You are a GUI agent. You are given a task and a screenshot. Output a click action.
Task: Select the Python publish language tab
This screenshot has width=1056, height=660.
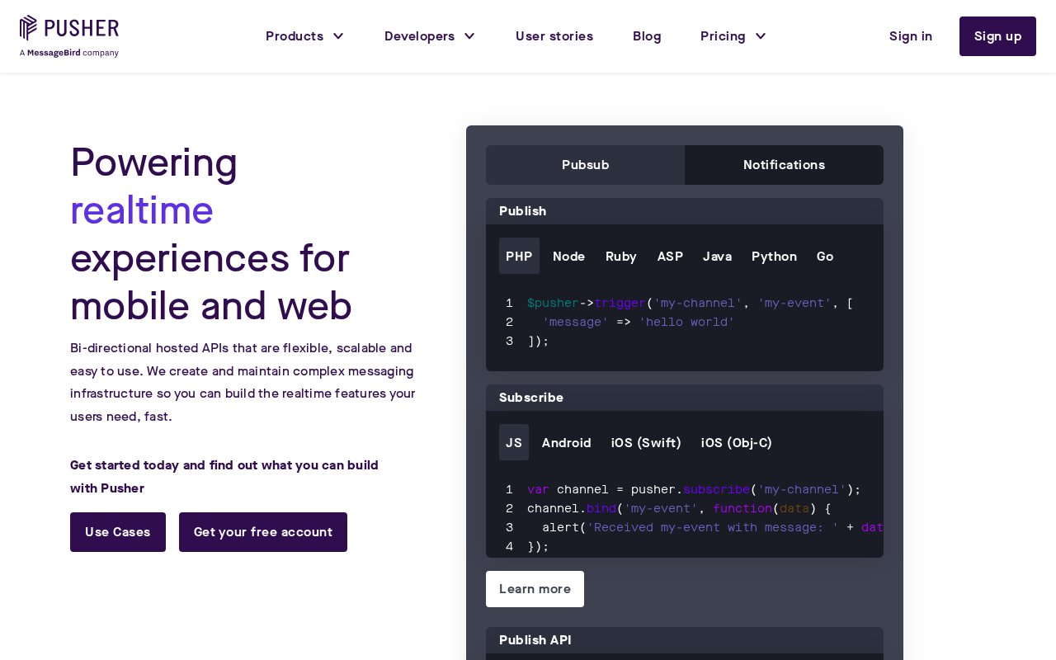(774, 256)
